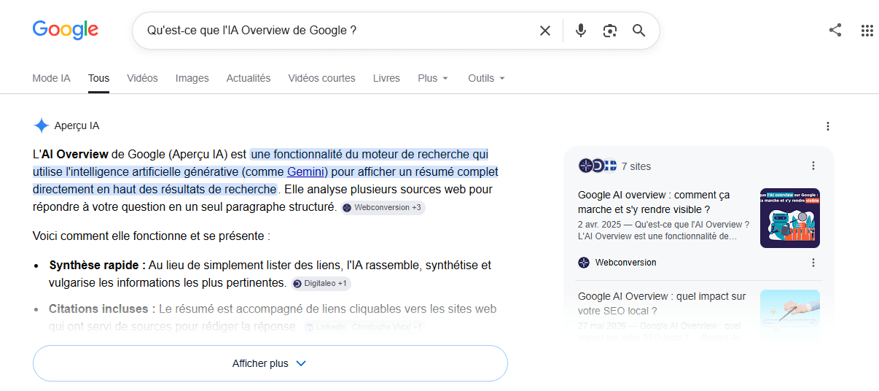Open the Outils dropdown
The height and width of the screenshot is (391, 879).
point(486,78)
